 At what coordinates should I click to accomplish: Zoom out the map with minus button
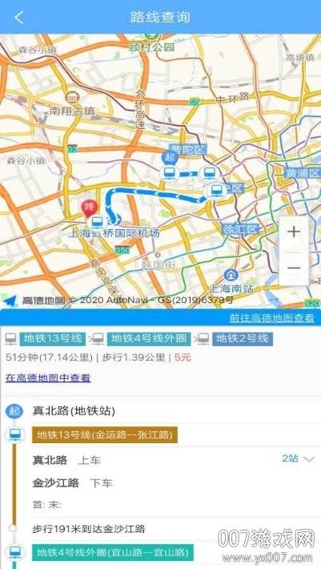coord(294,268)
